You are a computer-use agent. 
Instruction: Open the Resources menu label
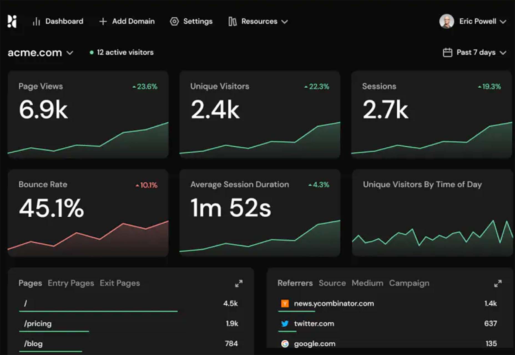tap(259, 21)
